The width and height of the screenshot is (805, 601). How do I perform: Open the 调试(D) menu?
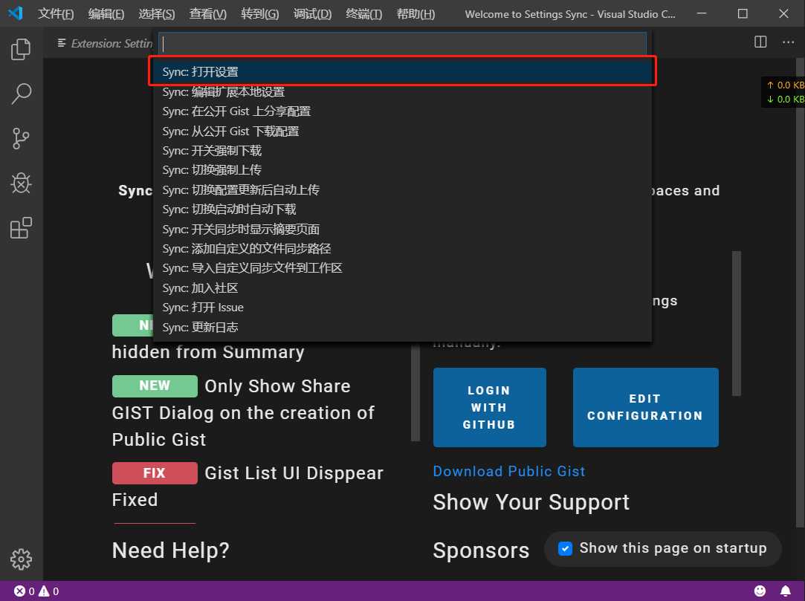click(313, 14)
